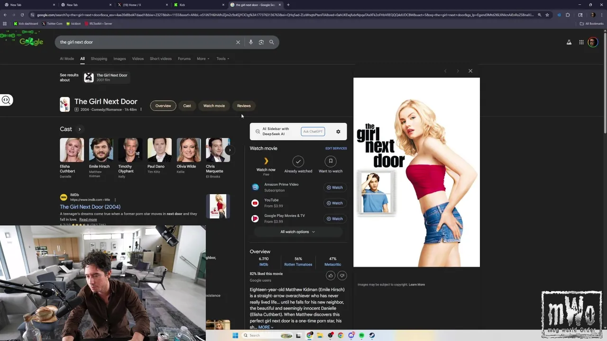Open Google Search Labs flask icon
Viewport: 607px width, 341px height.
click(x=569, y=42)
